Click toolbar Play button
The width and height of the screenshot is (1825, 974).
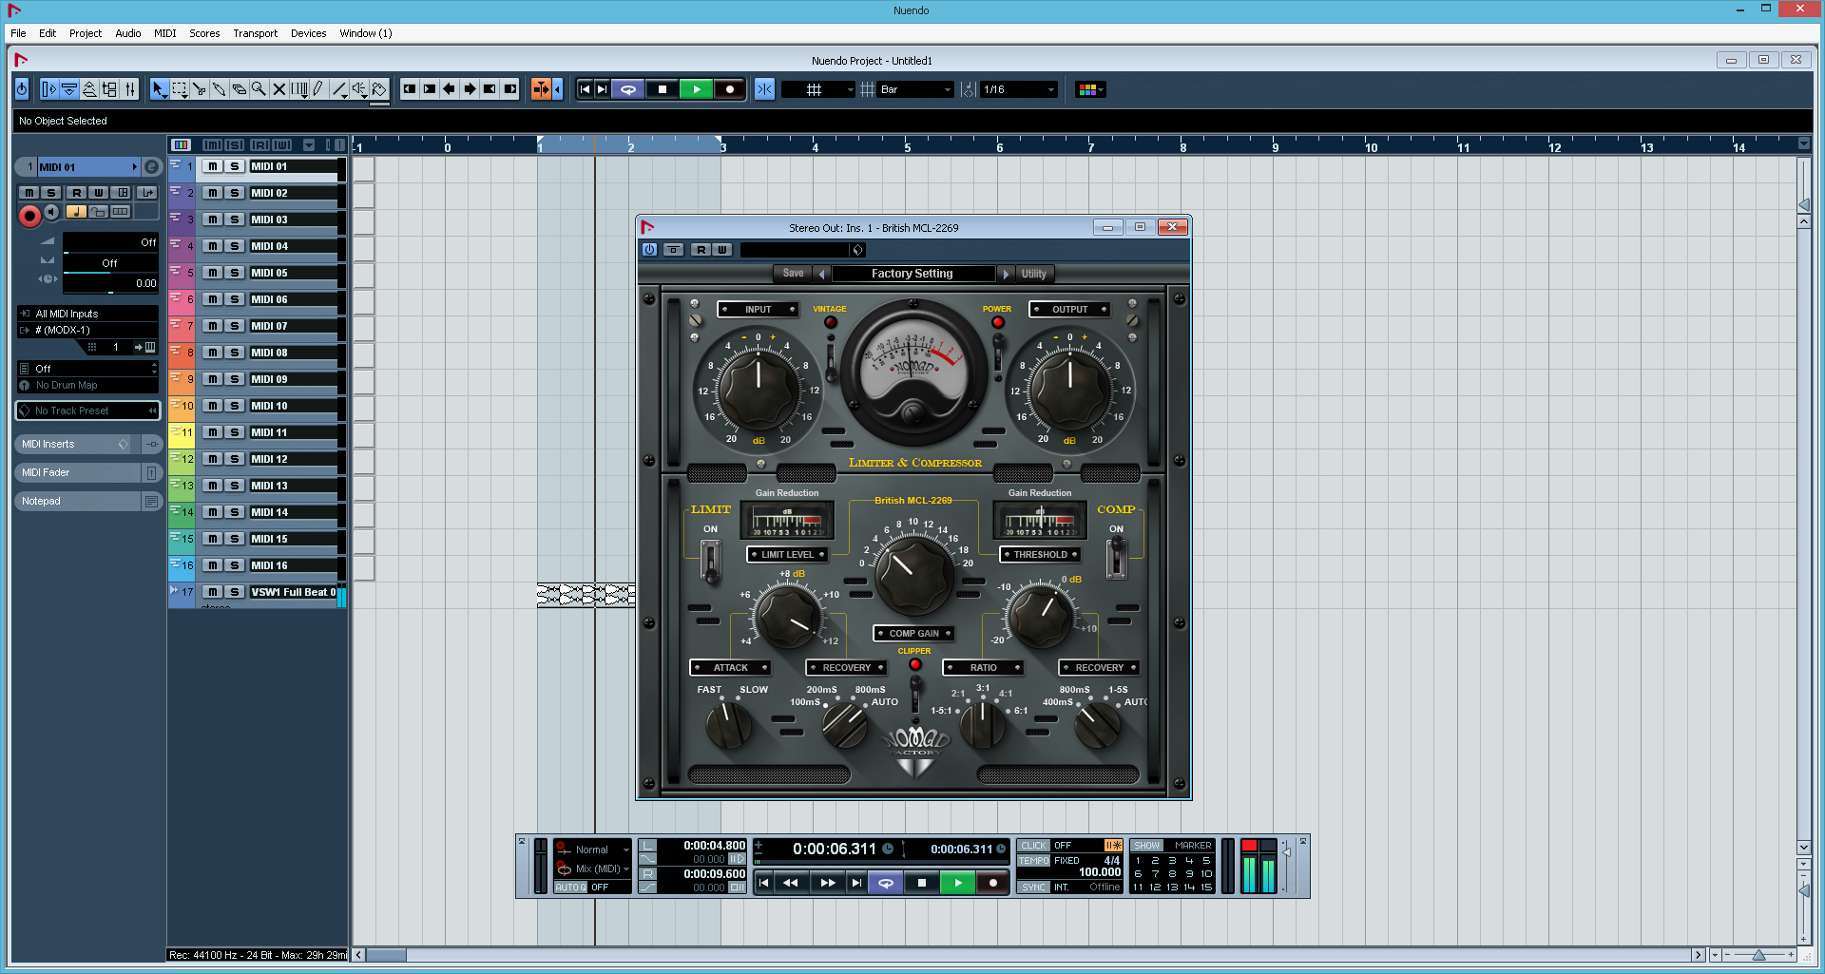(x=697, y=89)
